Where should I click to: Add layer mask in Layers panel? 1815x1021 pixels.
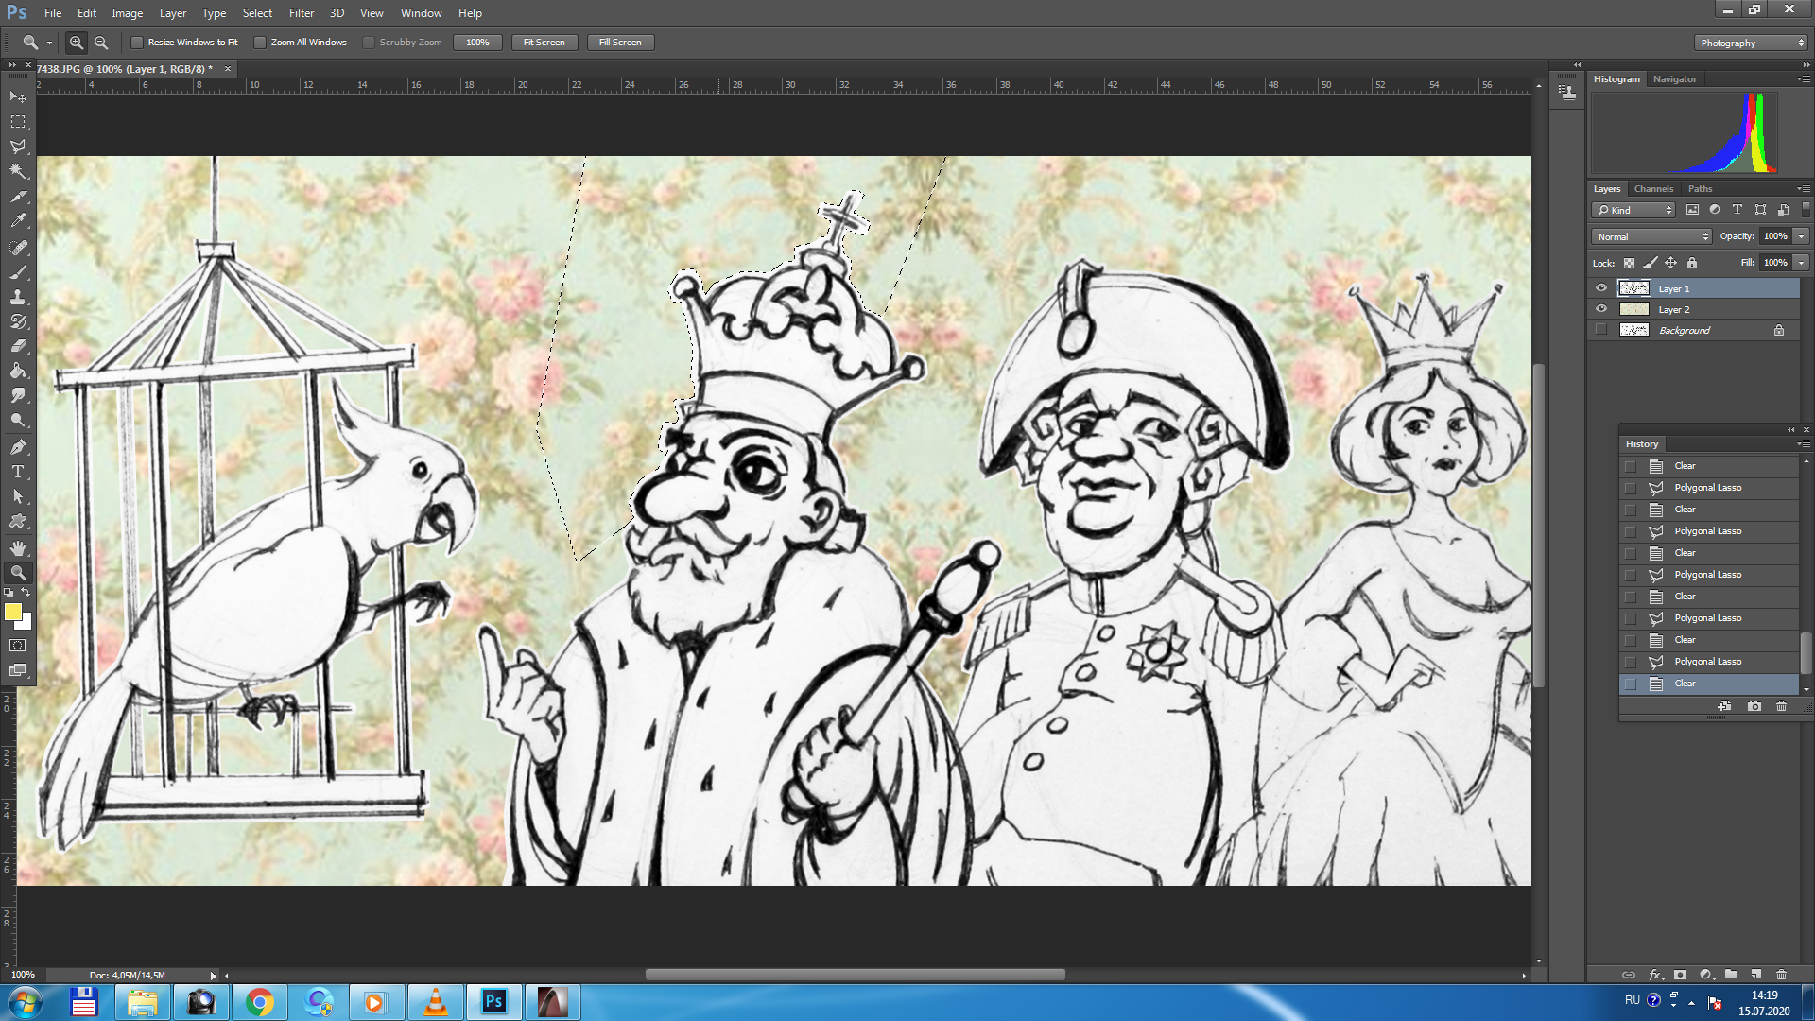click(1680, 975)
